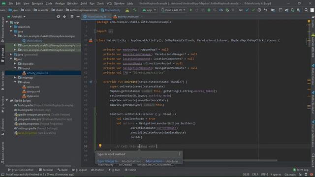The width and height of the screenshot is (315, 177).
Task: Open the SDK Manager icon
Action: coord(299,10)
